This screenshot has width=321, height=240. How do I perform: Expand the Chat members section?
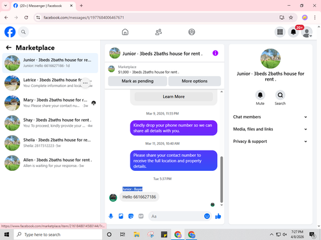click(x=270, y=117)
